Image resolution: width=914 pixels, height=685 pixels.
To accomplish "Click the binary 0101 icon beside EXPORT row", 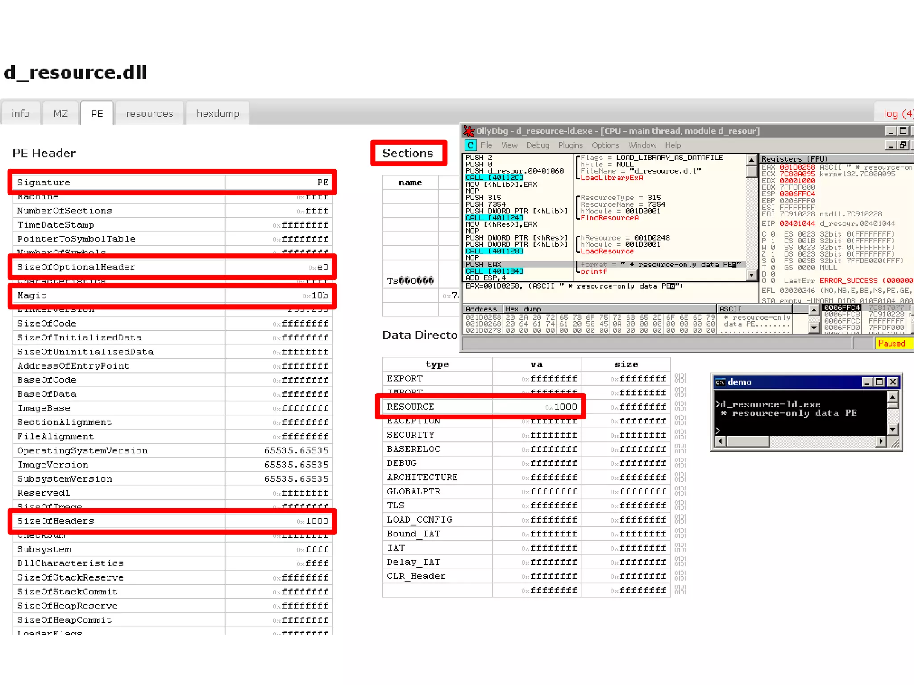I will [680, 378].
